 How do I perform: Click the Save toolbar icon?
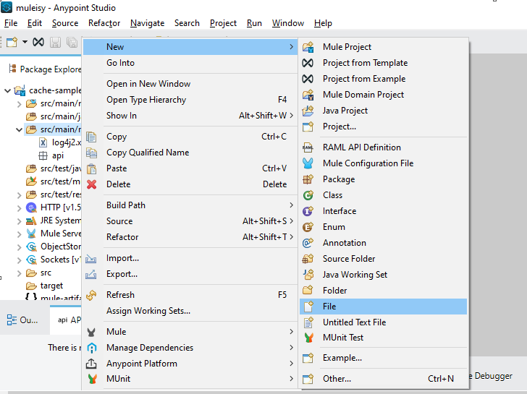tap(55, 42)
